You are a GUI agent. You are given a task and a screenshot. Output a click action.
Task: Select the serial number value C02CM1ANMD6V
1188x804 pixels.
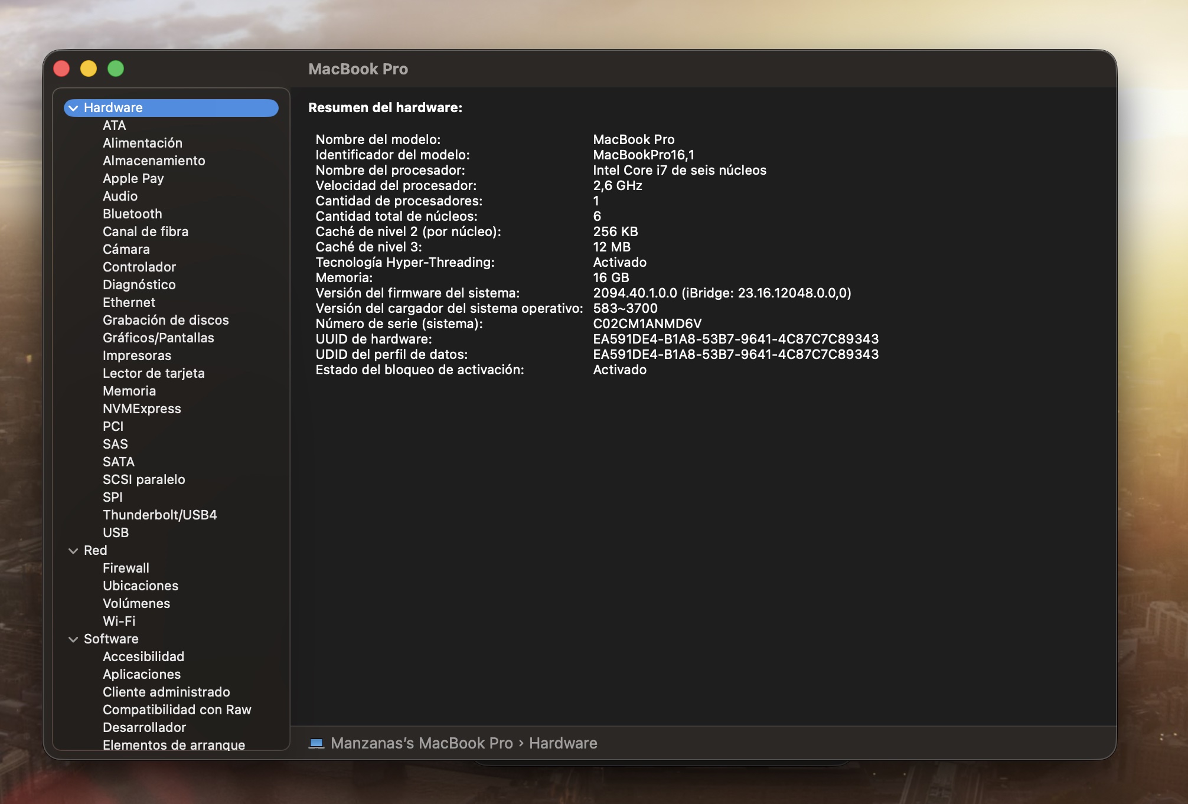point(647,323)
